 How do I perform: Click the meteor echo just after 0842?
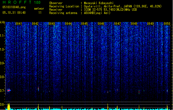[x=38, y=89]
